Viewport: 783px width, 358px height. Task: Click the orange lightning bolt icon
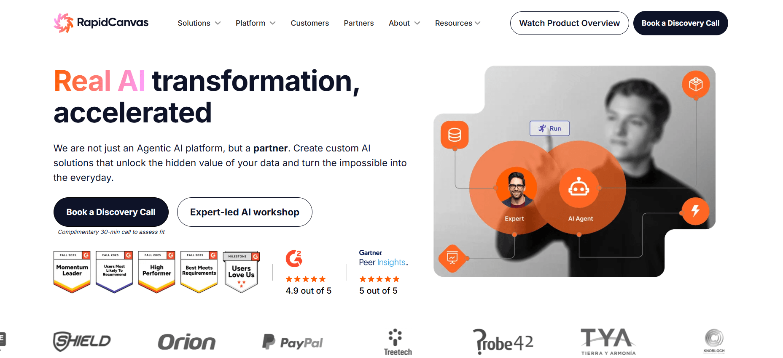pyautogui.click(x=695, y=211)
